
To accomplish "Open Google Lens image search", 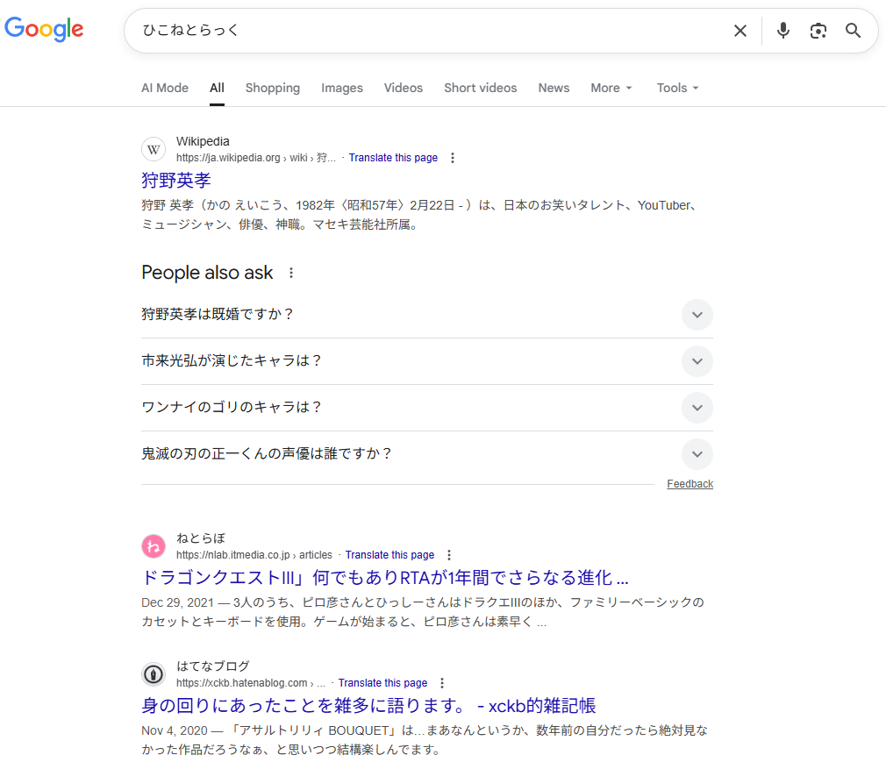I will (818, 31).
